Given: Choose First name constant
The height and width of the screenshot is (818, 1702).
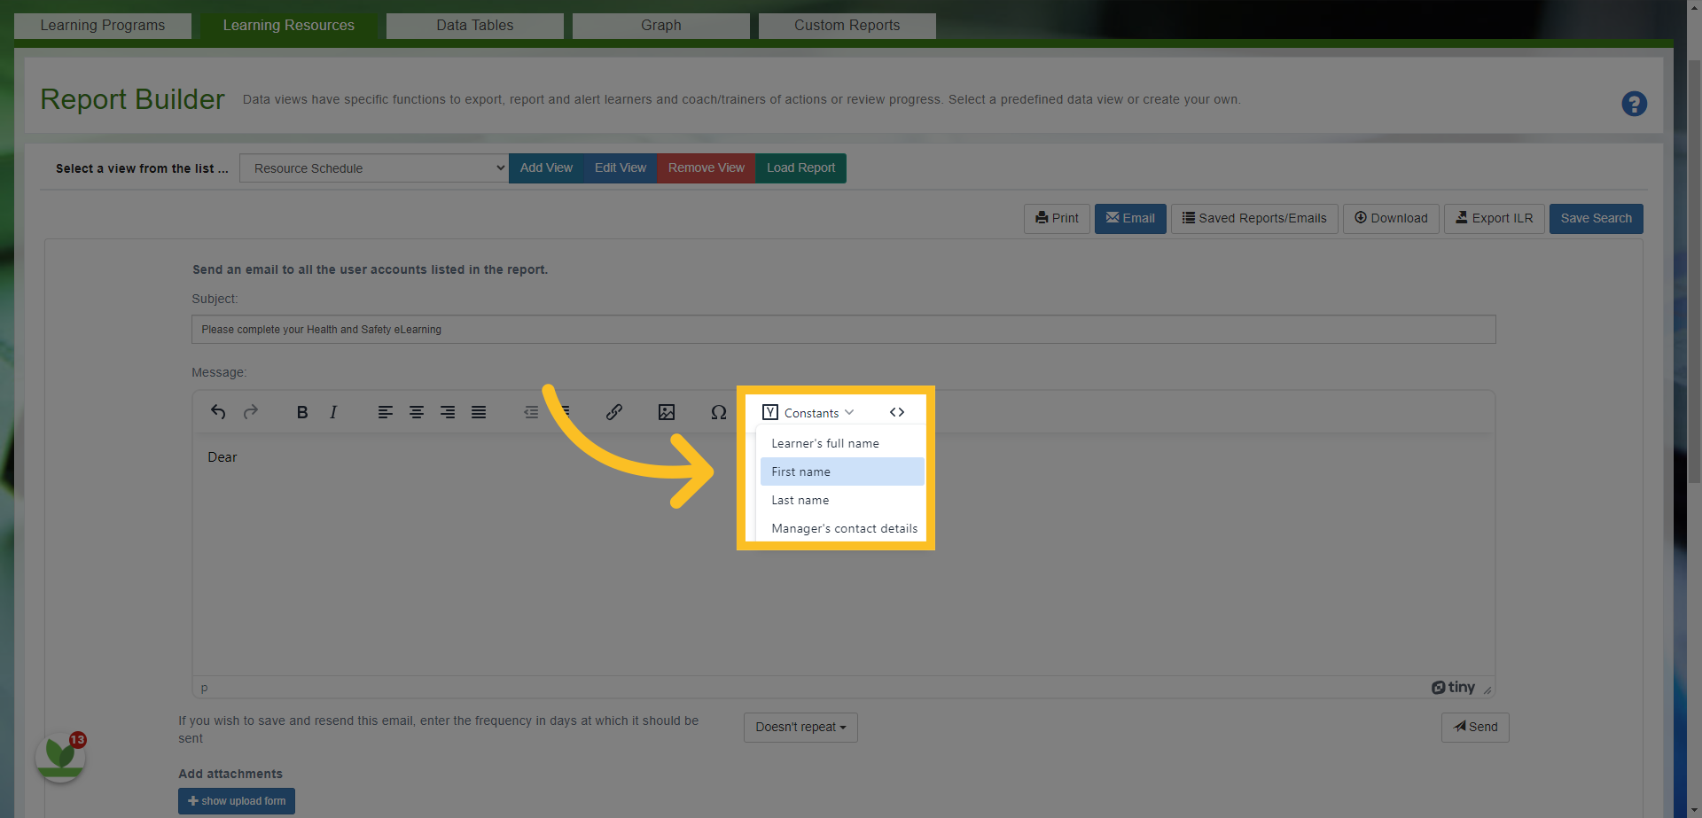Looking at the screenshot, I should point(842,471).
